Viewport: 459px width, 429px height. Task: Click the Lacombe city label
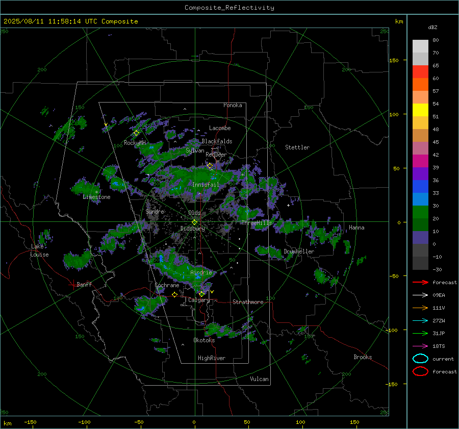pyautogui.click(x=220, y=128)
